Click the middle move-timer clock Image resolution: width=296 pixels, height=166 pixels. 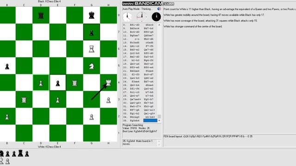coord(142,17)
